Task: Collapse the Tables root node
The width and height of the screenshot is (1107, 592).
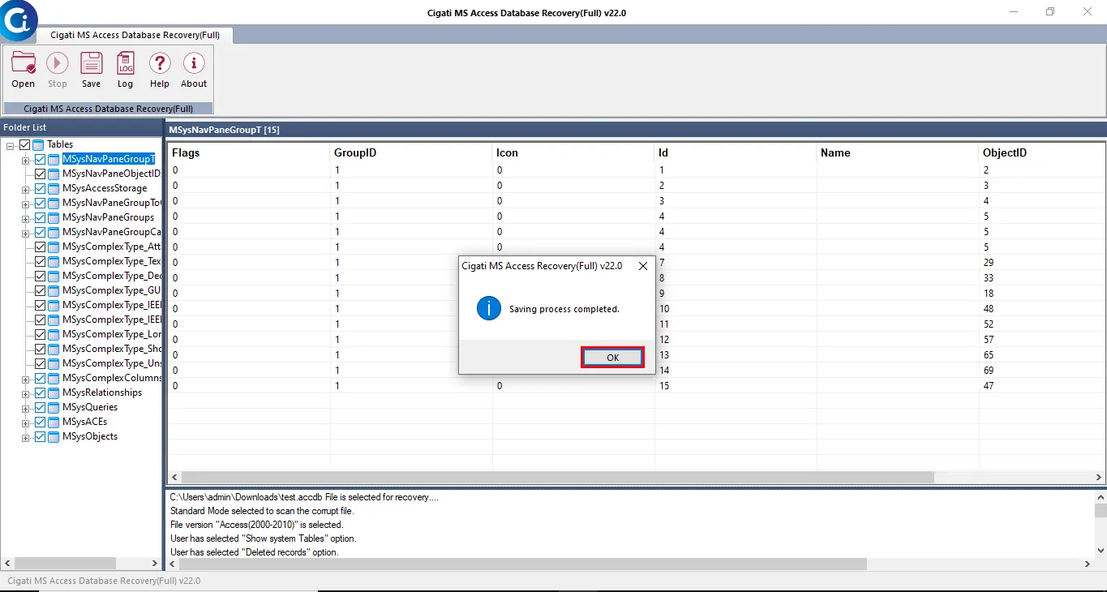Action: pyautogui.click(x=11, y=145)
